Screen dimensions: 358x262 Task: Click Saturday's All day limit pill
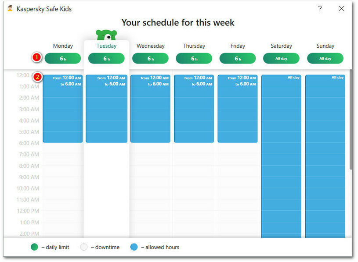pyautogui.click(x=281, y=58)
